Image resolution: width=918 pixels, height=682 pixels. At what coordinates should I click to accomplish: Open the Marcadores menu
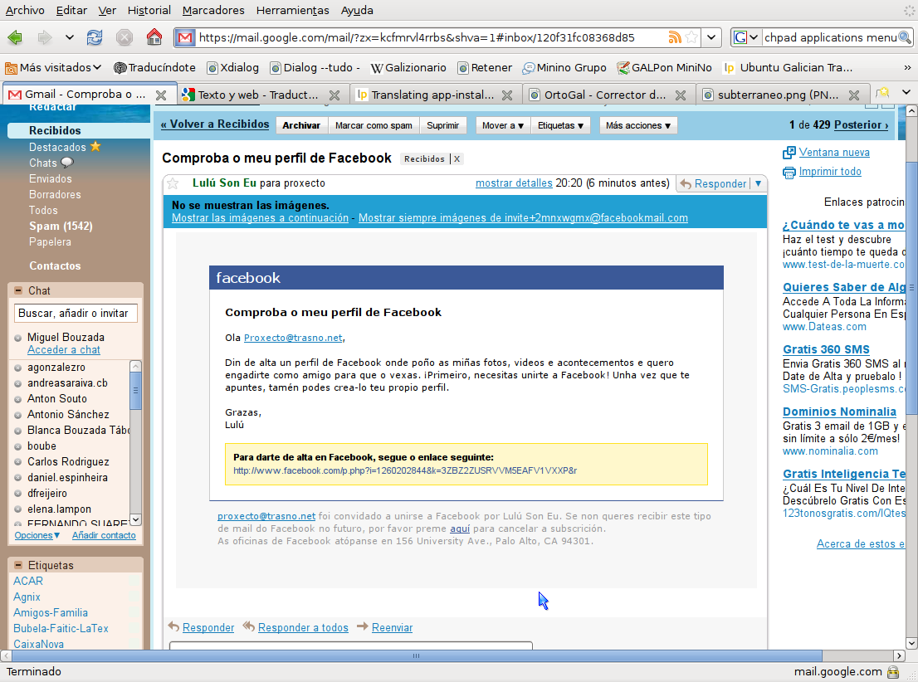click(213, 11)
